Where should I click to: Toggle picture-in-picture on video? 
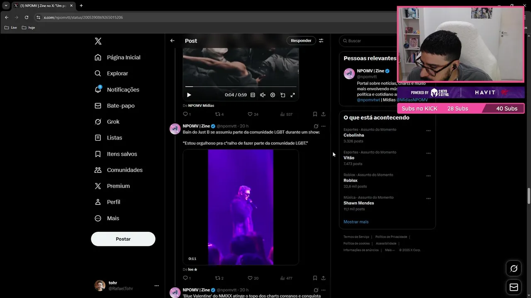[x=283, y=95]
